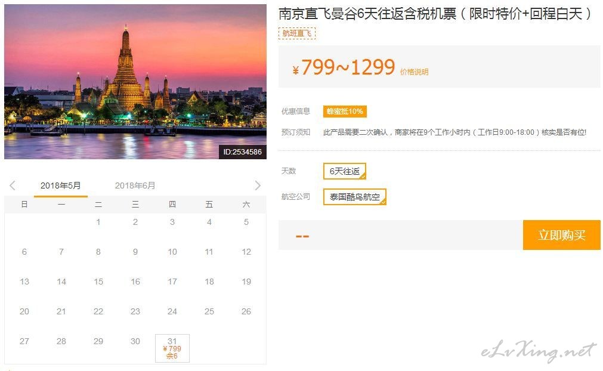Select calendar date 2
This screenshot has height=371, width=603.
pyautogui.click(x=135, y=222)
